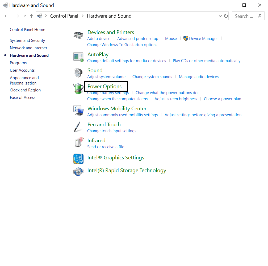268x266 pixels.
Task: Open the address bar history dropdown arrow
Action: click(220, 16)
